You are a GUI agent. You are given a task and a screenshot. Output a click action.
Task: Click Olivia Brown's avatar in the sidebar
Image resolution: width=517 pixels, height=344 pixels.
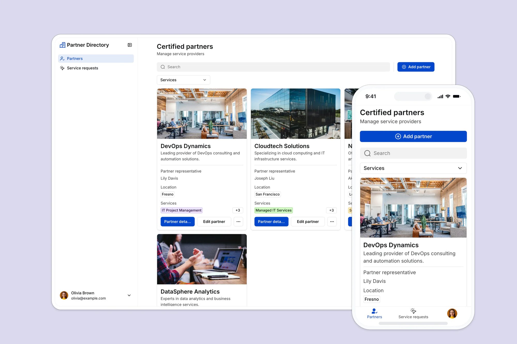pyautogui.click(x=64, y=295)
